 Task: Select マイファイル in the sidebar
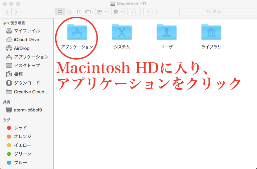27,31
